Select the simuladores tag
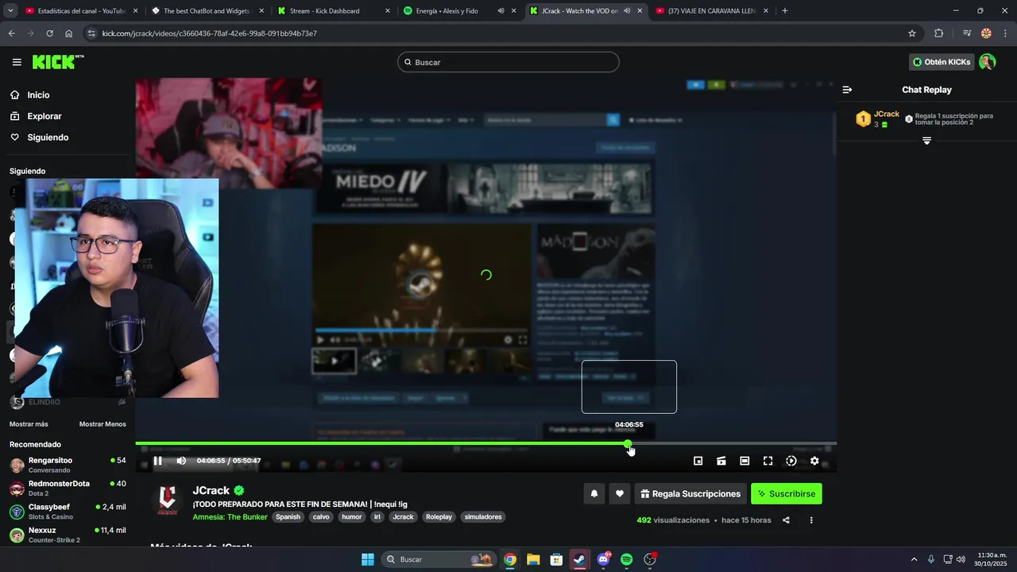 click(x=483, y=516)
